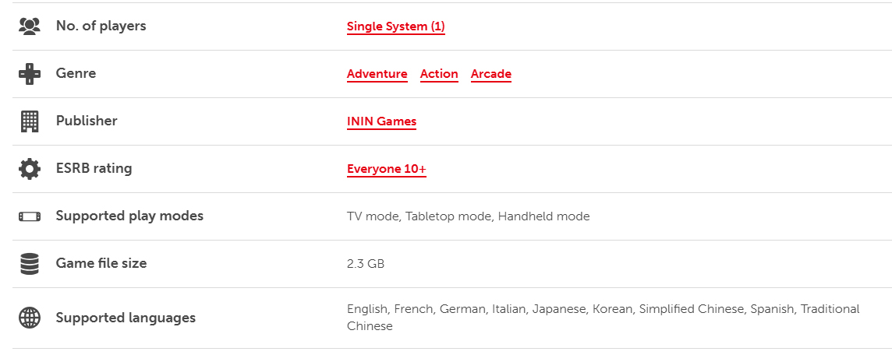This screenshot has width=892, height=355.
Task: Follow the Arcade genre link
Action: coord(491,75)
